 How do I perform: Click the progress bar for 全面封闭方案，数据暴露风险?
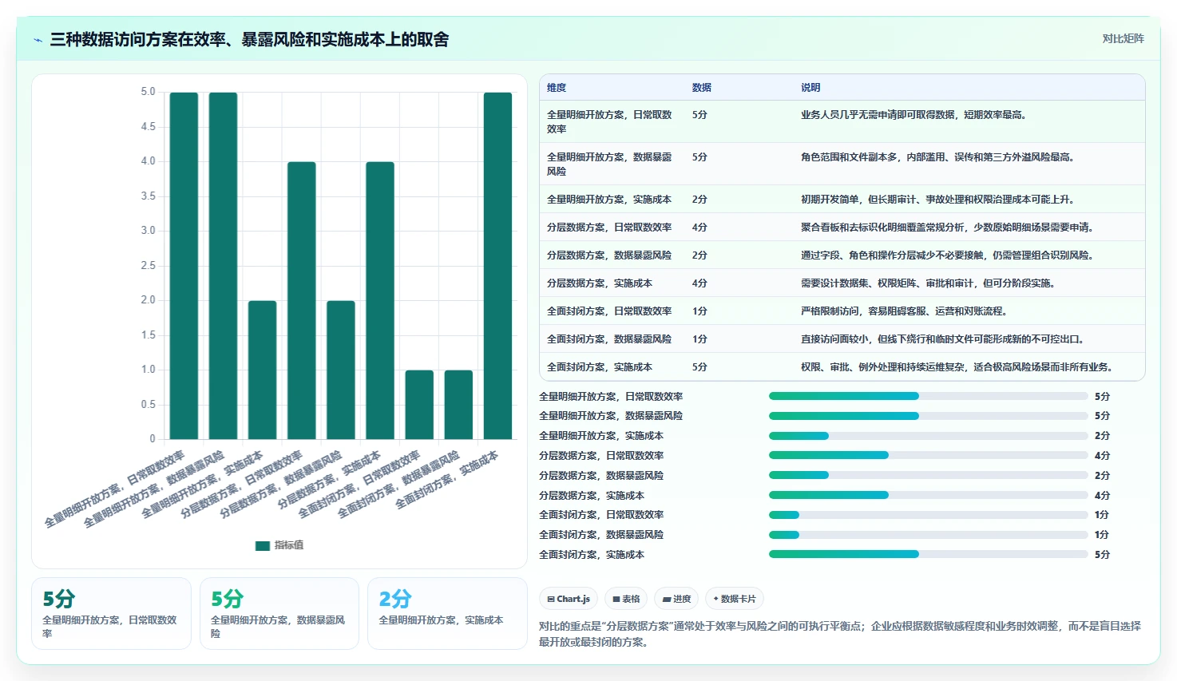928,535
